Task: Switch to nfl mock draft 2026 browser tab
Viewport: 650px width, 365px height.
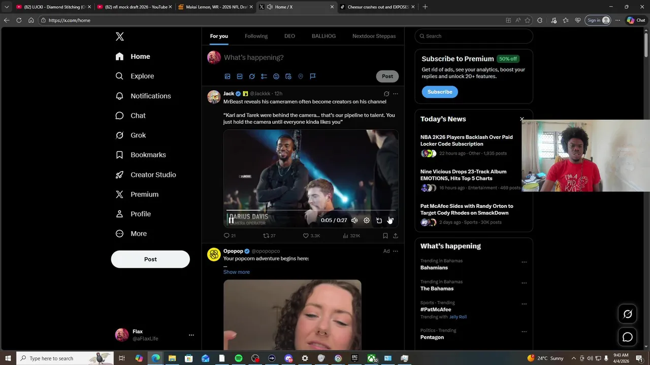Action: pos(134,7)
